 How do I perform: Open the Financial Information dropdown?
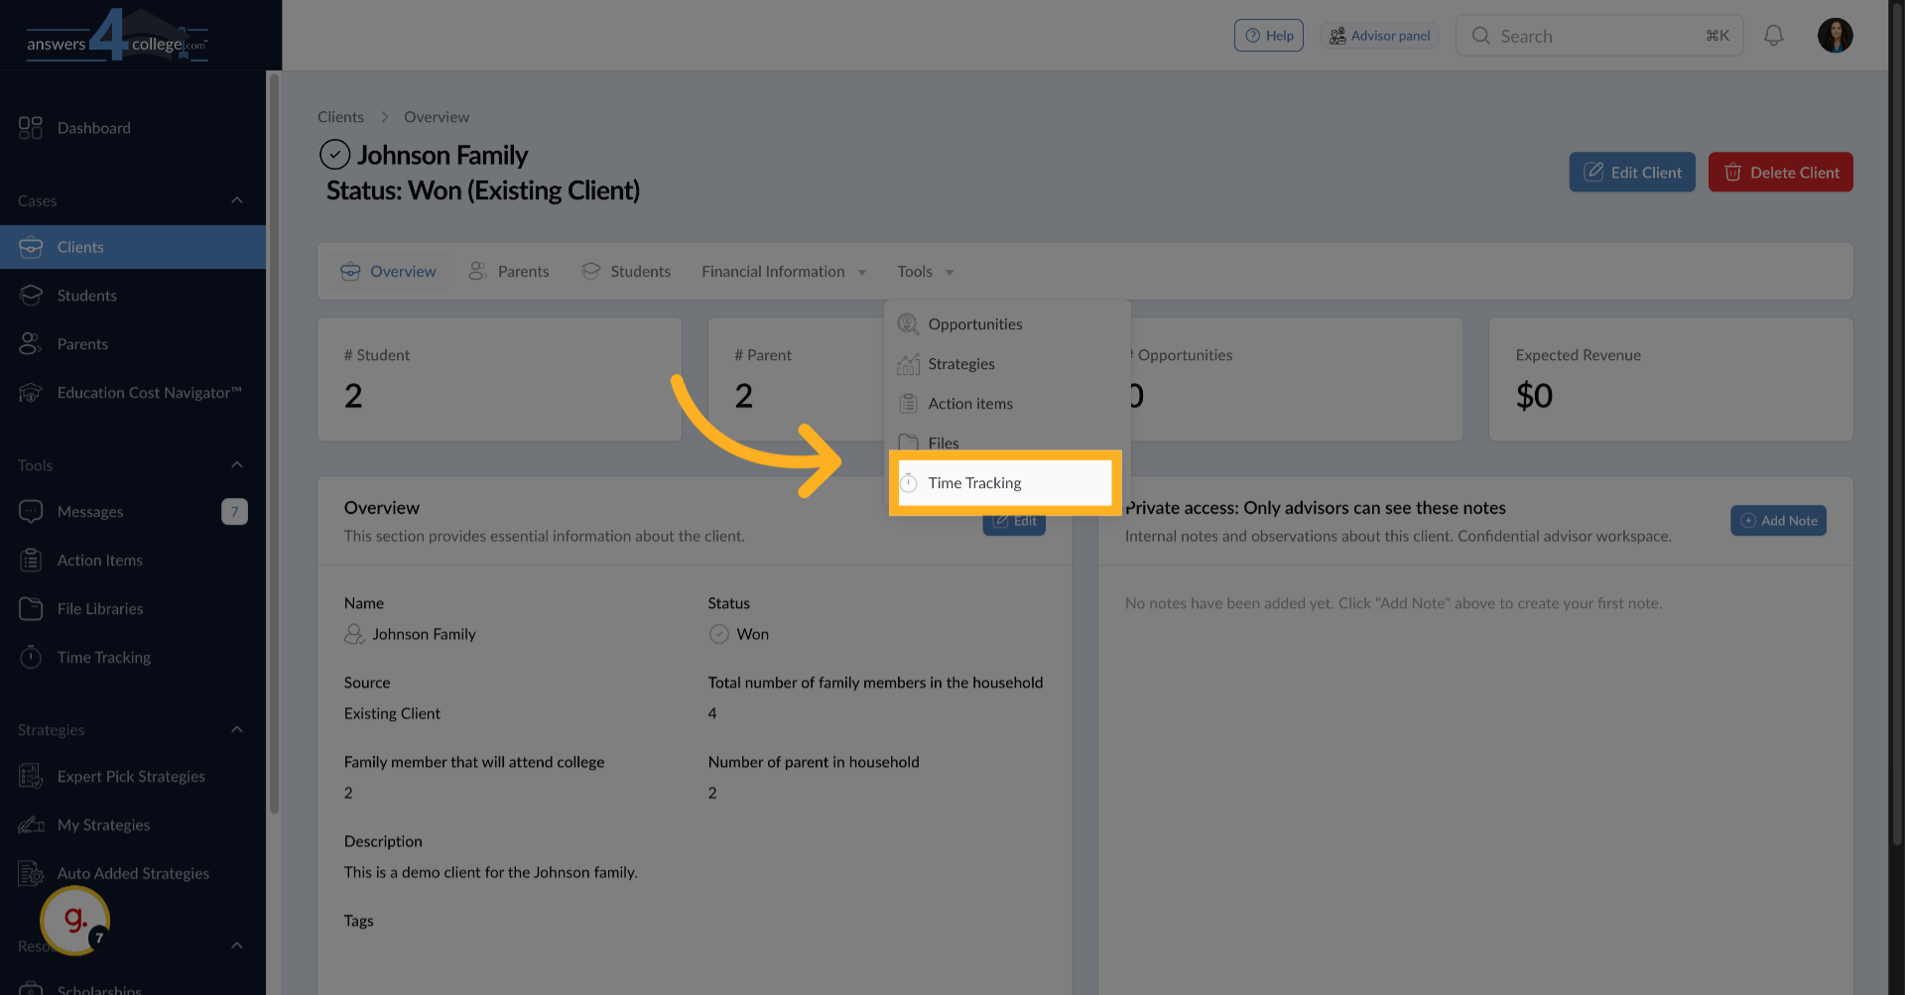click(783, 271)
